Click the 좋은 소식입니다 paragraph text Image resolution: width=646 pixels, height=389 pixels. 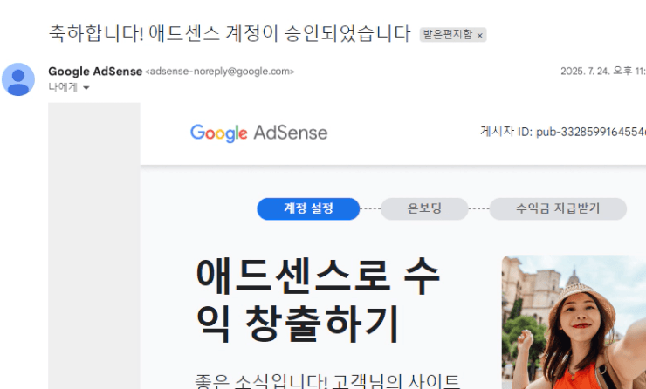point(327,381)
